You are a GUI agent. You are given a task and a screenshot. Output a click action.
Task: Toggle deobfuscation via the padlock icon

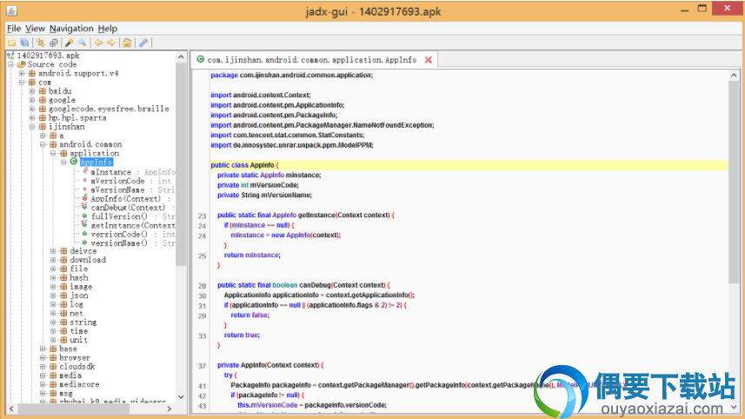(x=127, y=43)
